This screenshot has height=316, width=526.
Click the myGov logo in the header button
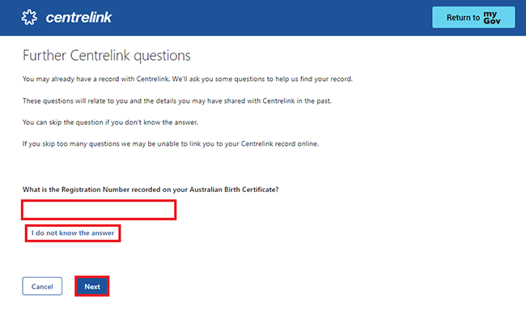[x=492, y=18]
